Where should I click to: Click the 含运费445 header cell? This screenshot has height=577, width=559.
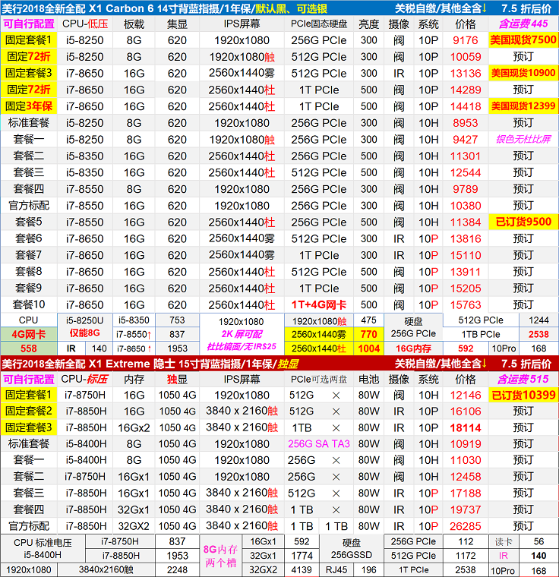pos(523,23)
